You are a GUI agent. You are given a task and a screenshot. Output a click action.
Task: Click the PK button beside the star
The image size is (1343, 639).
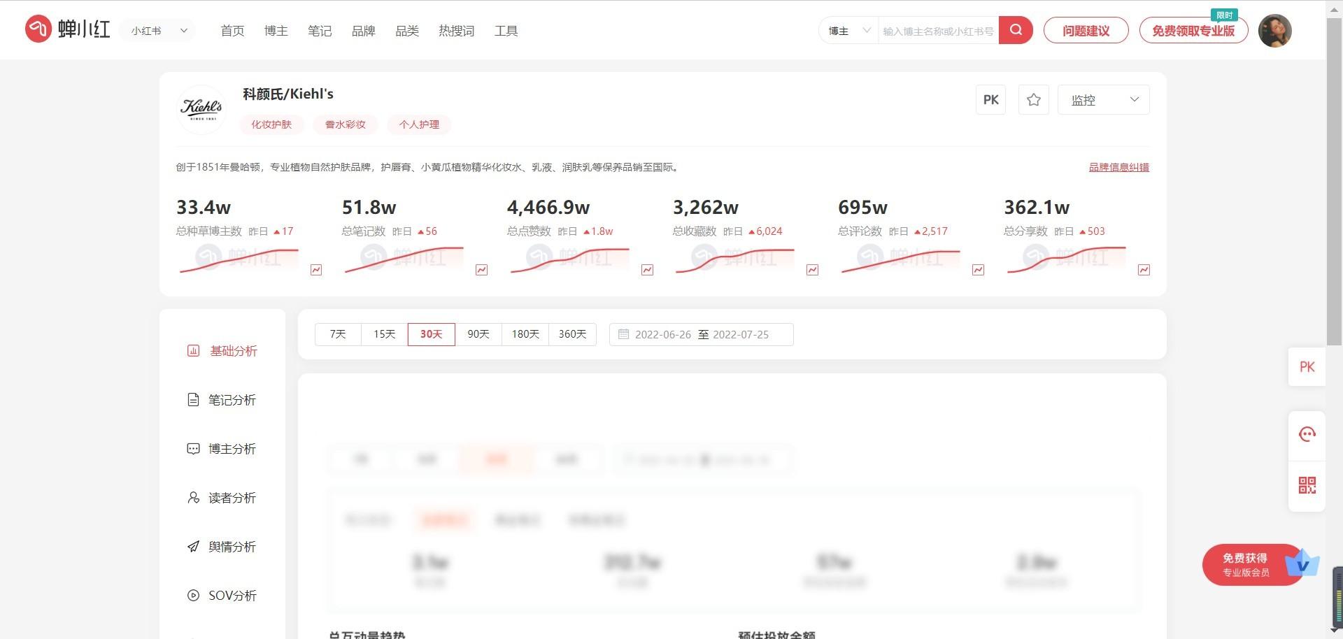click(990, 100)
